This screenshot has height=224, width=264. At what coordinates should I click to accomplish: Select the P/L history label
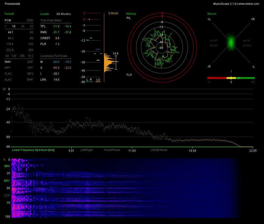128,18
